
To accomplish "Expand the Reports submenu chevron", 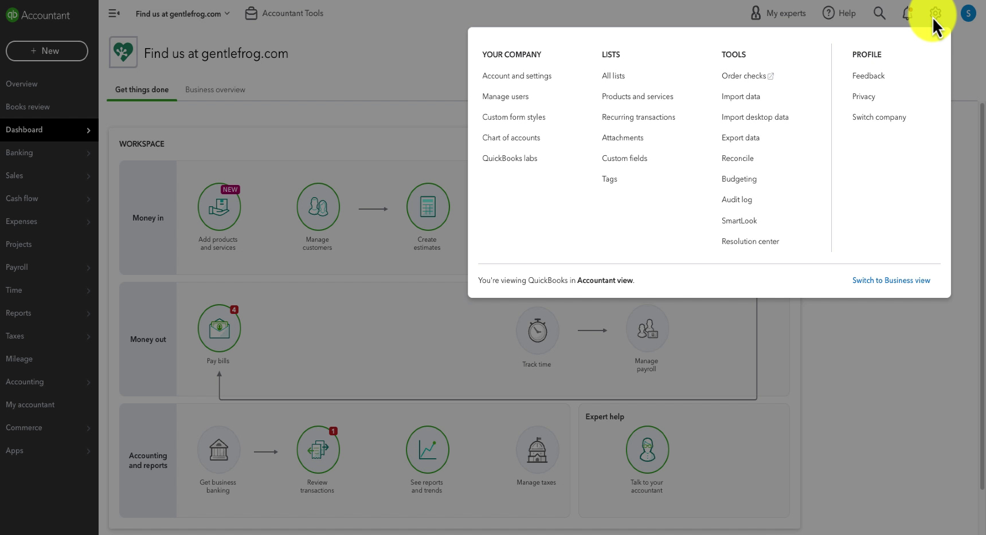I will (88, 313).
